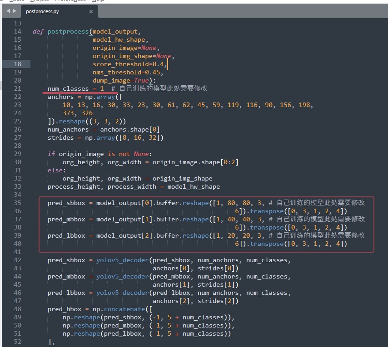This screenshot has width=388, height=347.
Task: Click line number 41 in gutter
Action: pos(17,252)
